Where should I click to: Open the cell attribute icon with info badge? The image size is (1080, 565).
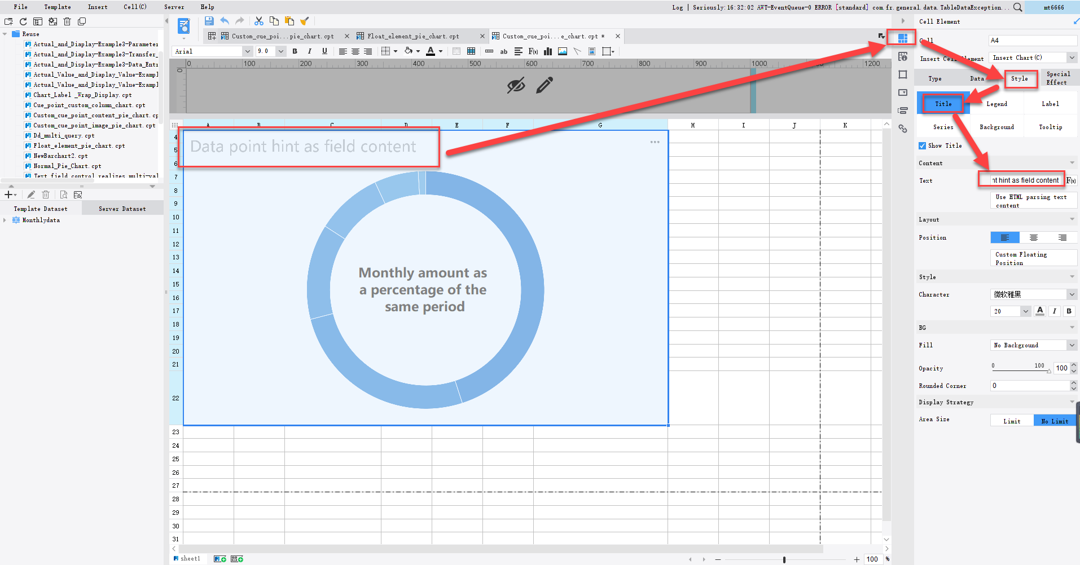(903, 56)
